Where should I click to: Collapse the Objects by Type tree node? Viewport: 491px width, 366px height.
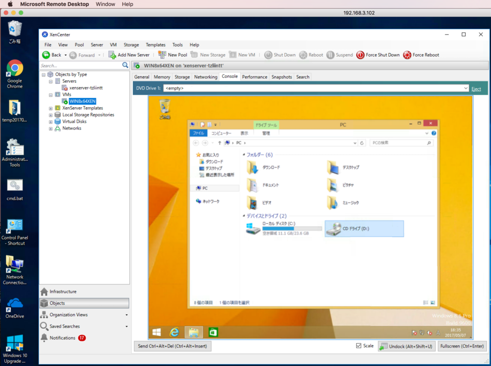tap(44, 75)
